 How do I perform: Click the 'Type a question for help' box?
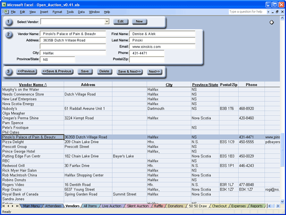pyautogui.click(x=248, y=12)
